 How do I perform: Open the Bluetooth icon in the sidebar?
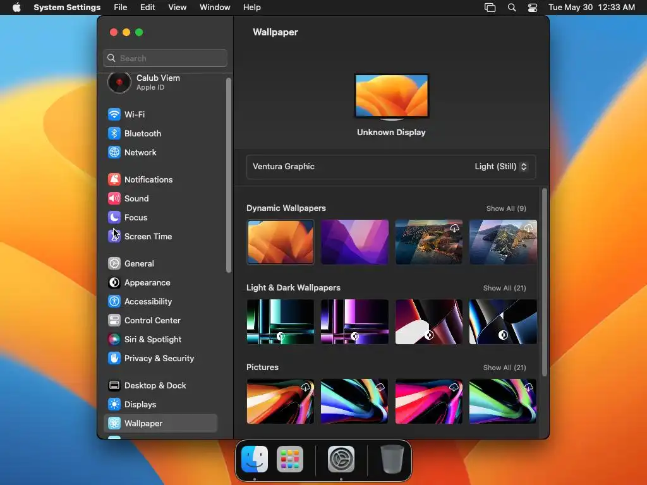pos(114,133)
